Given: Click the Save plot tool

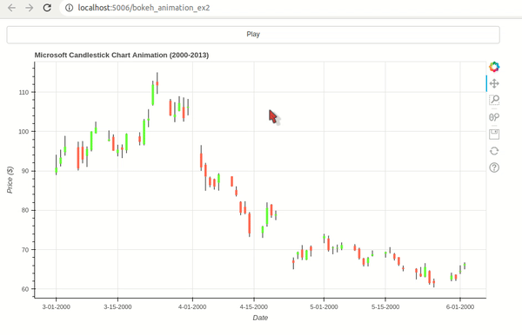Looking at the screenshot, I should pos(494,135).
